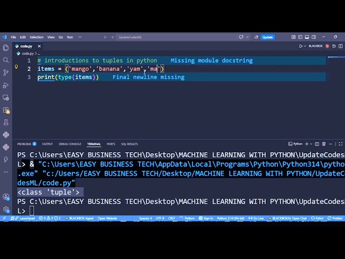The height and width of the screenshot is (259, 345).
Task: Click Open Website in the status bar
Action: (x=107, y=218)
